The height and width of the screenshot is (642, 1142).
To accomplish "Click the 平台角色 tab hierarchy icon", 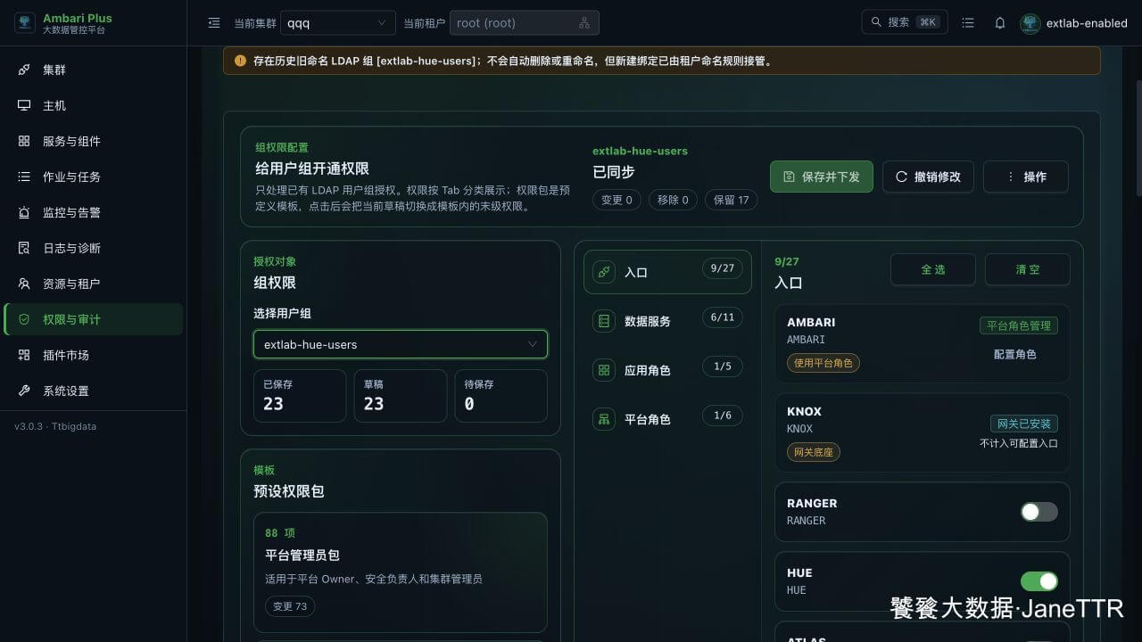I will pyautogui.click(x=604, y=419).
